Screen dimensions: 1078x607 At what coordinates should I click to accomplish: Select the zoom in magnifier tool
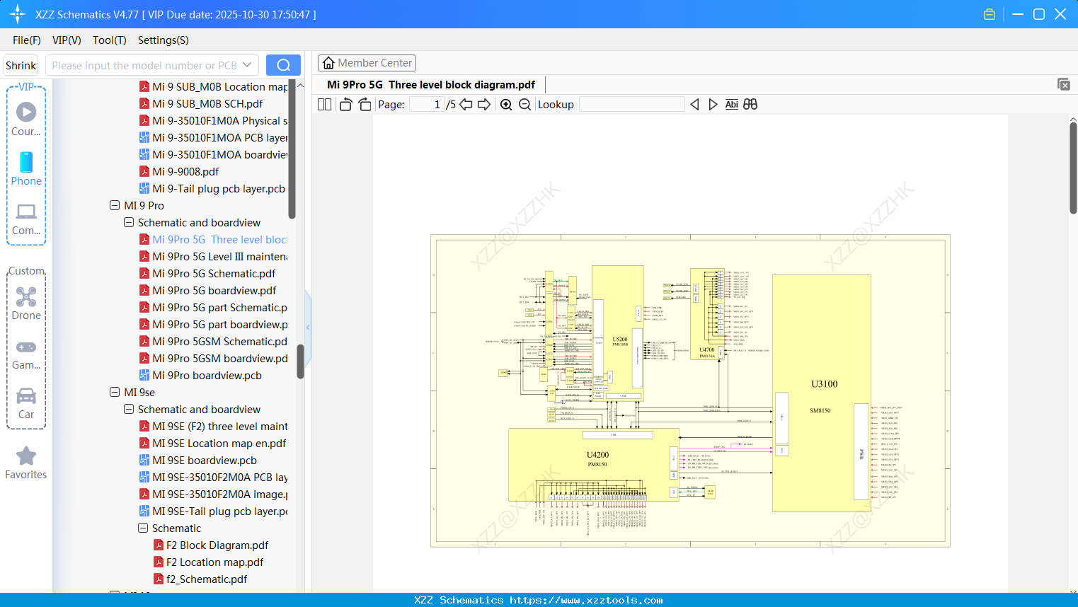tap(505, 104)
